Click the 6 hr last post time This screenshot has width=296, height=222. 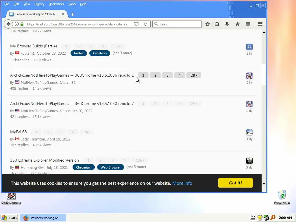(249, 82)
